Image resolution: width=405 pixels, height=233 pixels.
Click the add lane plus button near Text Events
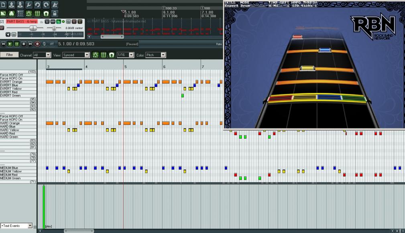coord(35,227)
